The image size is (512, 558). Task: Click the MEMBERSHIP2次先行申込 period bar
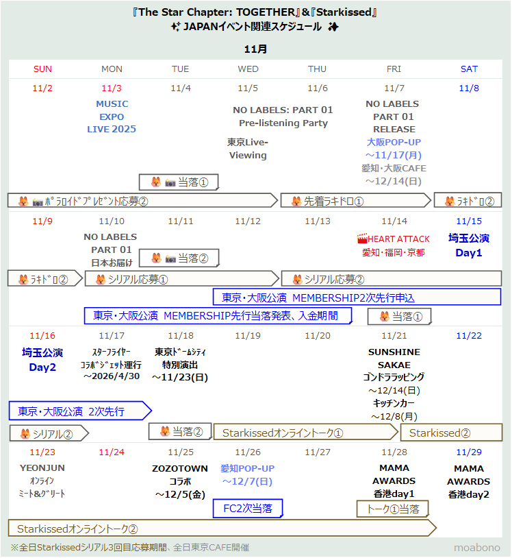point(356,298)
